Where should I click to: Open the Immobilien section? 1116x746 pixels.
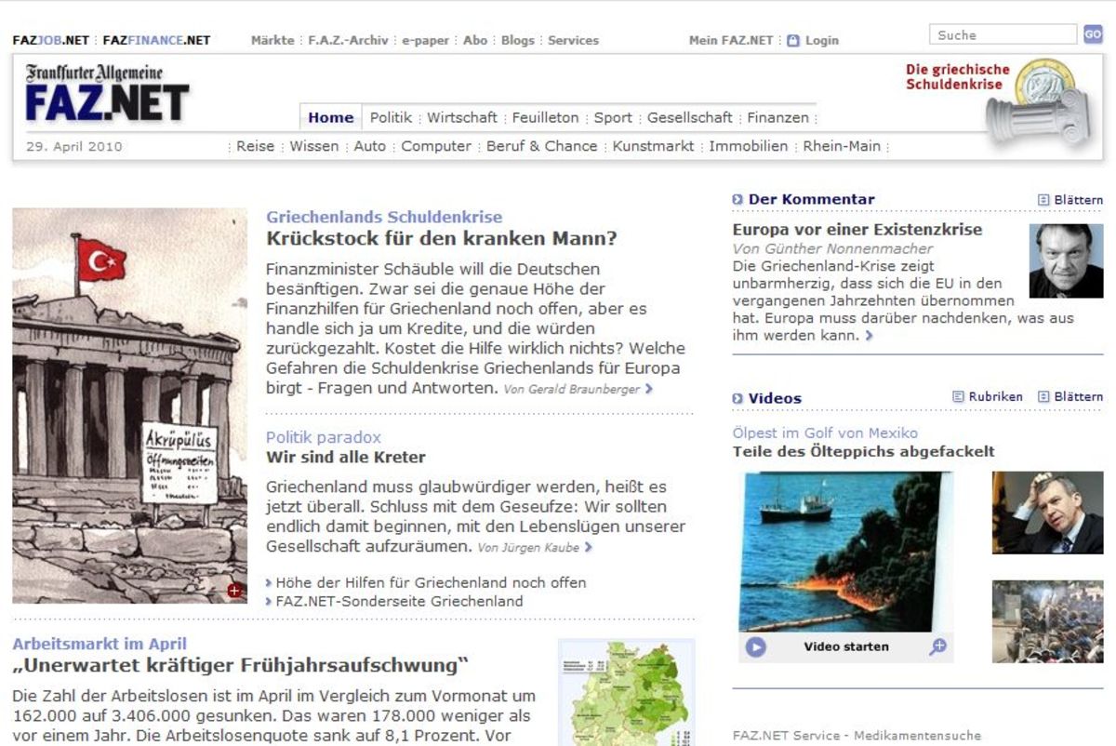(x=749, y=146)
